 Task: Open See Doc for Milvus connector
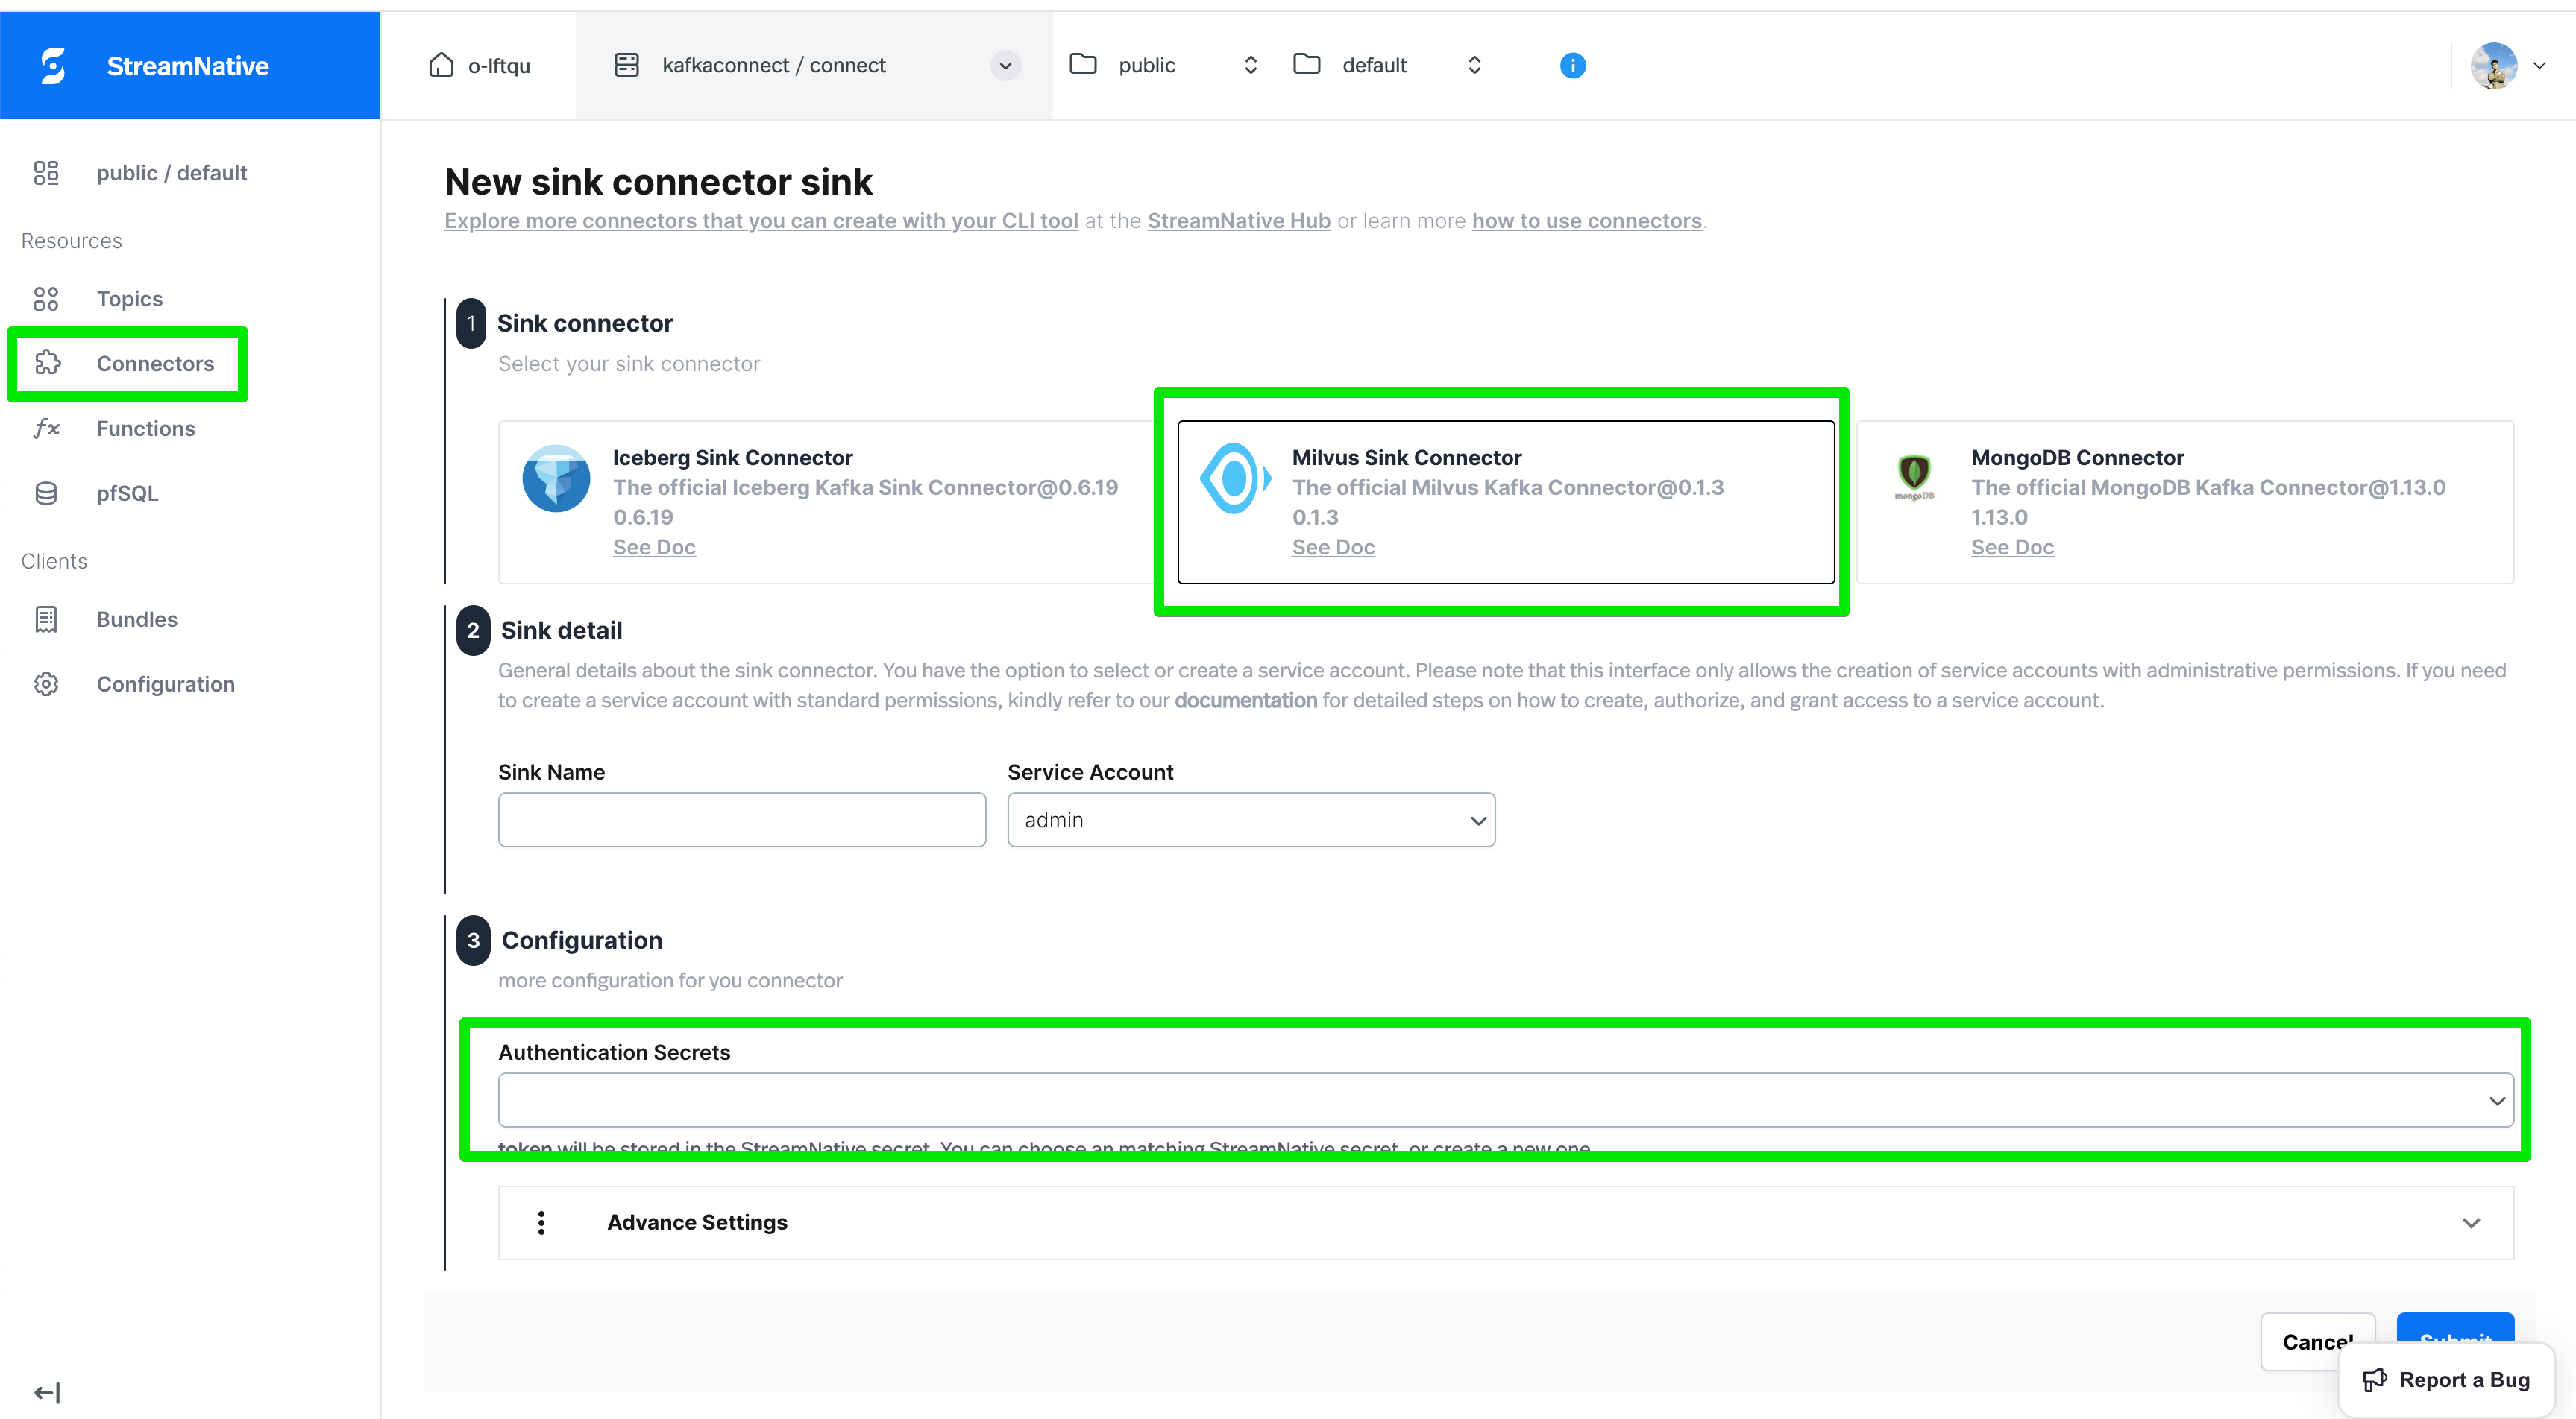pyautogui.click(x=1333, y=548)
